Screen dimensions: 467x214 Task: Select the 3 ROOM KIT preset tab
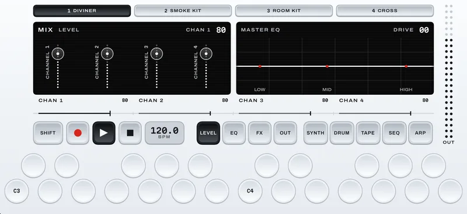(284, 10)
